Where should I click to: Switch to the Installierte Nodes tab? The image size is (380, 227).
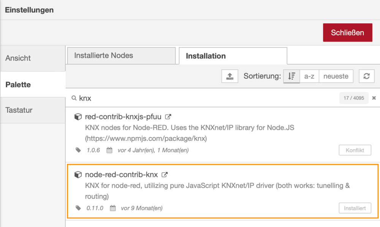click(121, 55)
